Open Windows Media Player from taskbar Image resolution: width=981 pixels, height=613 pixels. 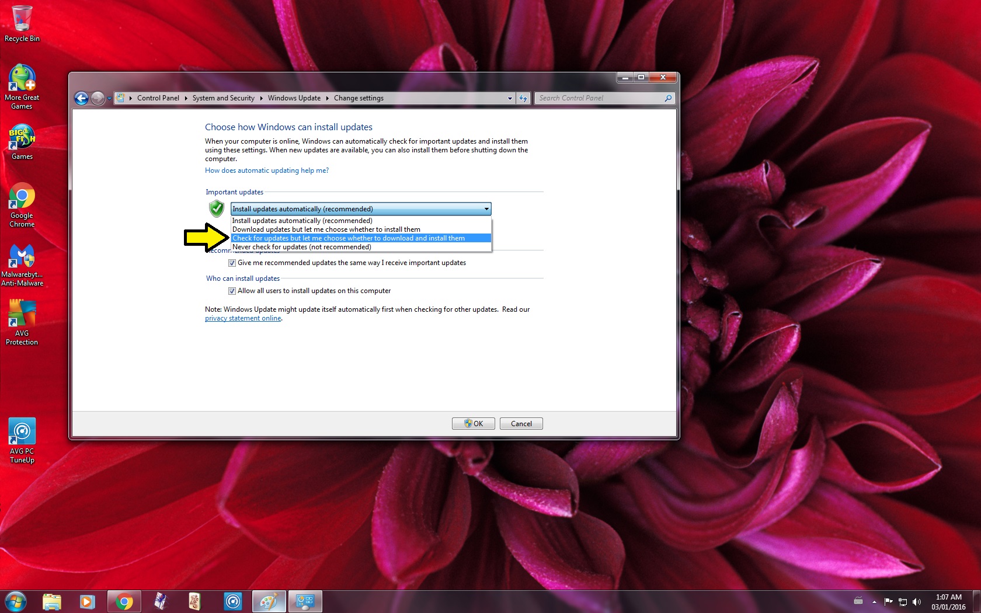[x=88, y=601]
